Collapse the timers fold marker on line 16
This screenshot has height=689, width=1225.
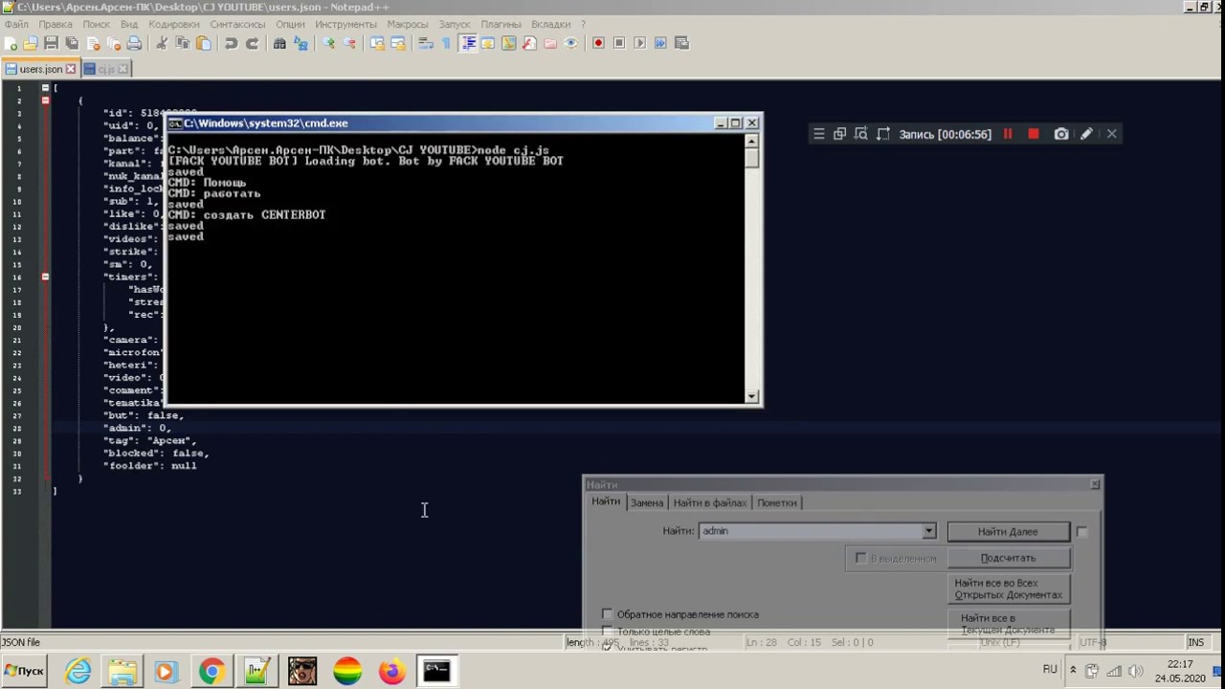45,277
